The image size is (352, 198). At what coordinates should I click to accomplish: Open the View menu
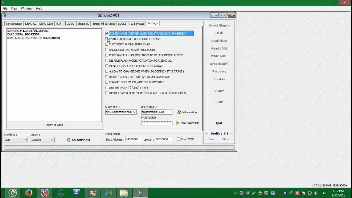14,9
